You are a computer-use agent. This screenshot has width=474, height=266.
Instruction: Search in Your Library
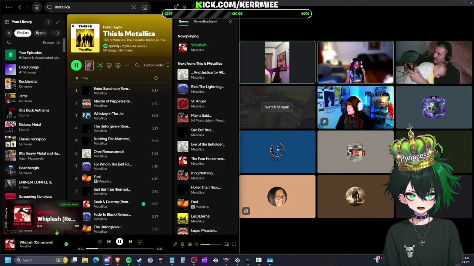click(x=9, y=42)
